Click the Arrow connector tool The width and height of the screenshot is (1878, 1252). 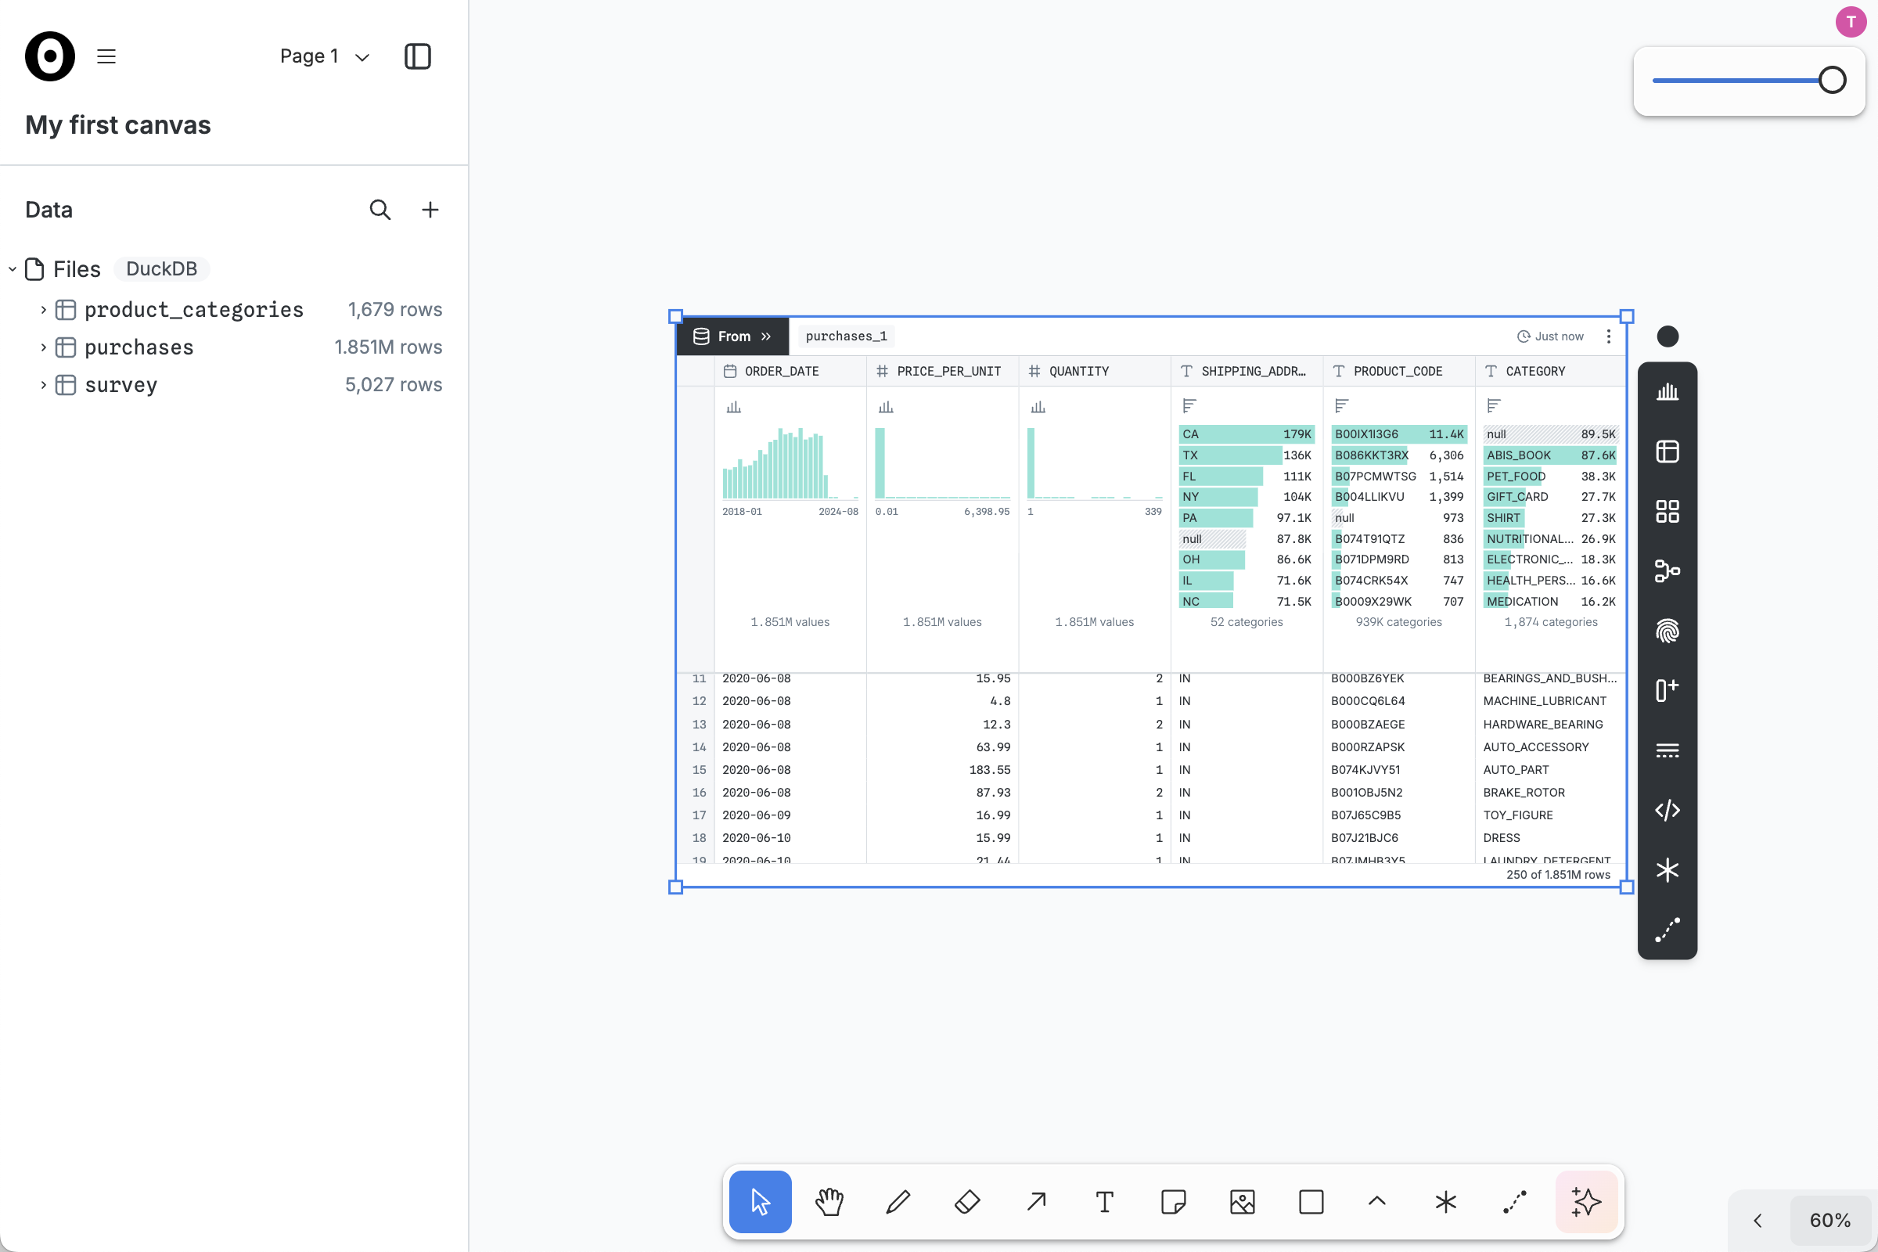[x=1034, y=1202]
